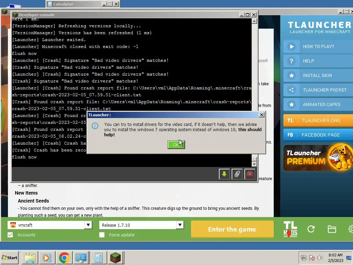This screenshot has width=353, height=265.
Task: Open media player from taskbar
Action: 47,258
